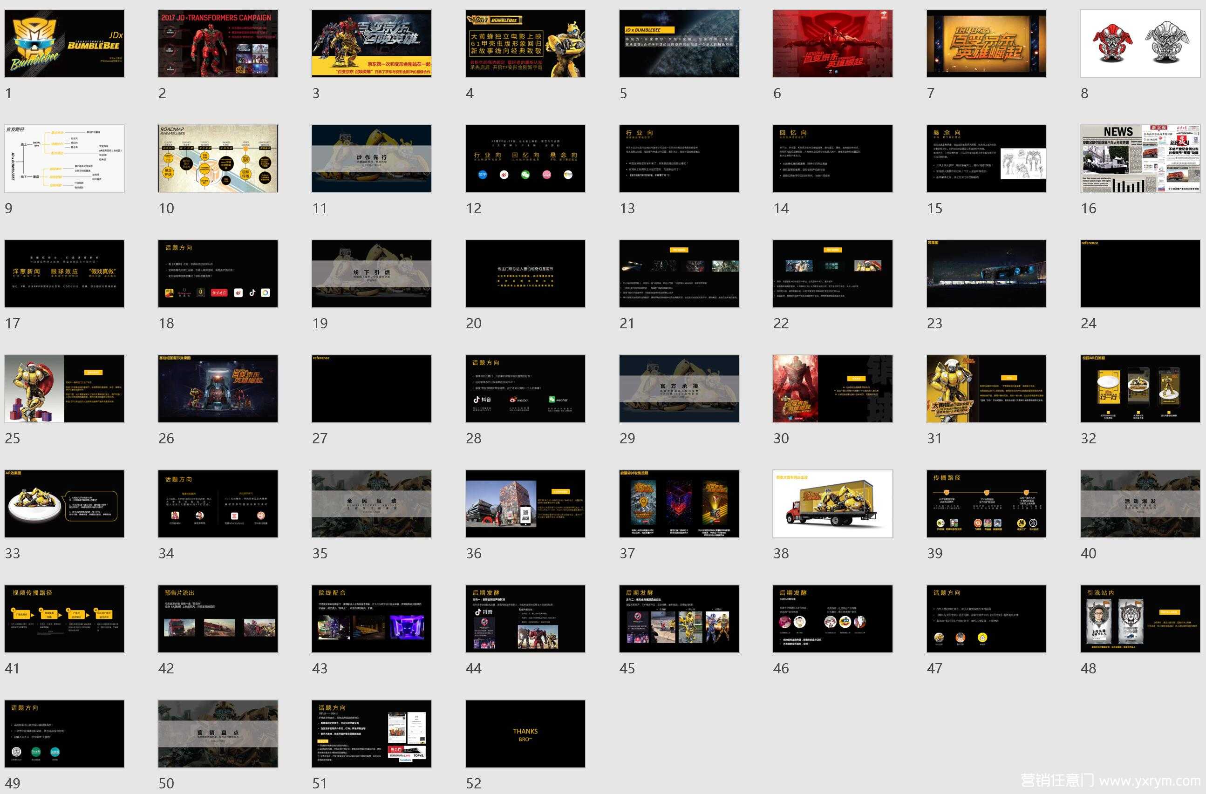Select slide 47 '话题方向' three icons thumbnail
This screenshot has width=1206, height=794.
(987, 619)
